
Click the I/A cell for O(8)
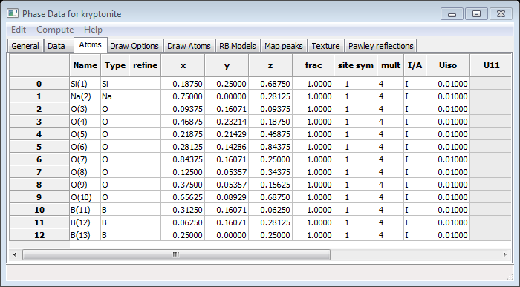coord(415,172)
